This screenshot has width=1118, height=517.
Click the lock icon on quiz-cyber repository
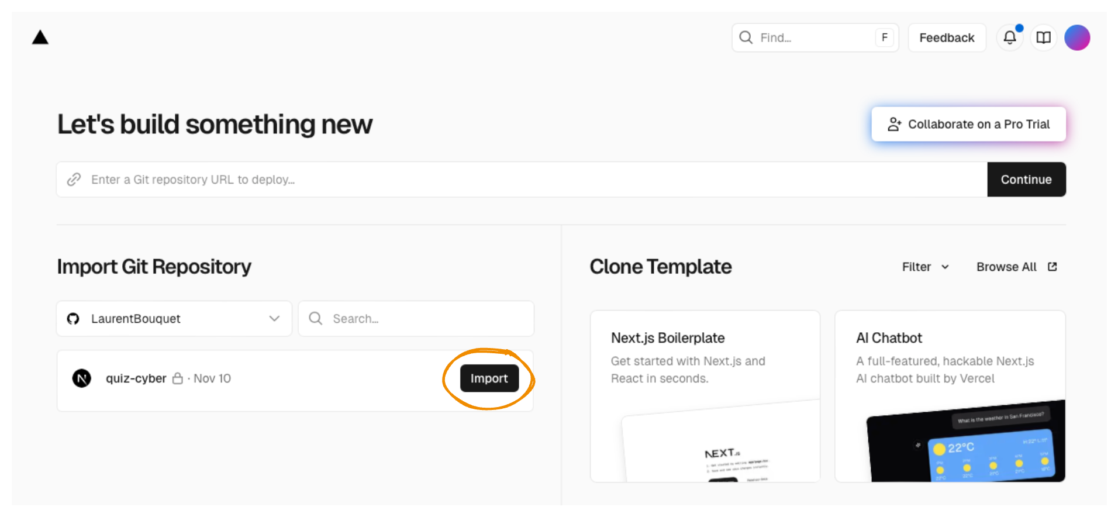(177, 378)
